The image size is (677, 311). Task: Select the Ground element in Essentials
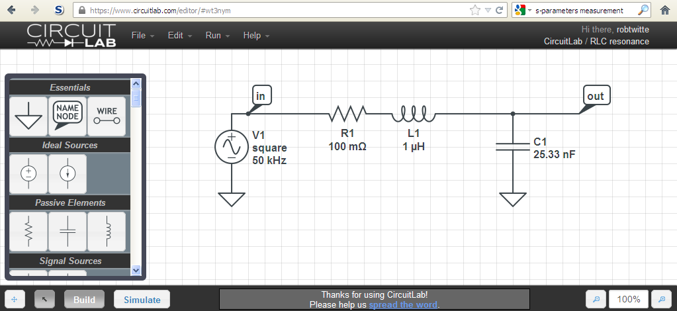coord(28,116)
